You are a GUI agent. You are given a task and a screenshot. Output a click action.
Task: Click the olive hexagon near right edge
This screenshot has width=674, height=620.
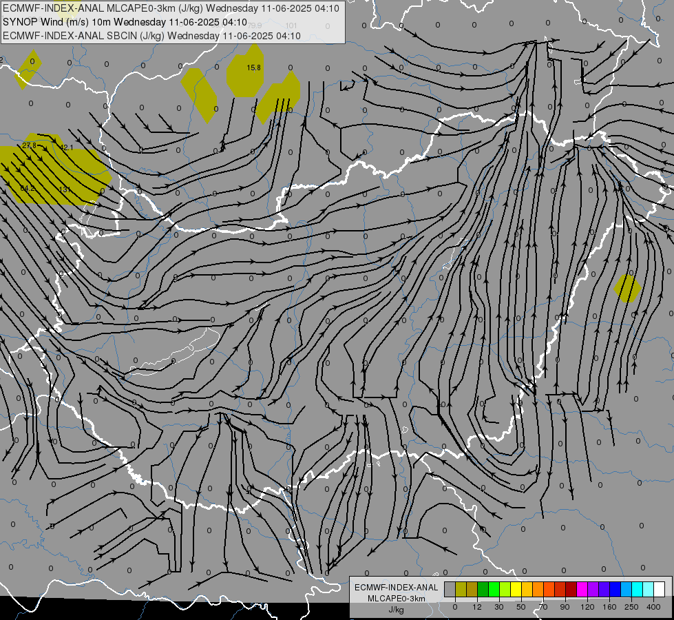tap(628, 289)
